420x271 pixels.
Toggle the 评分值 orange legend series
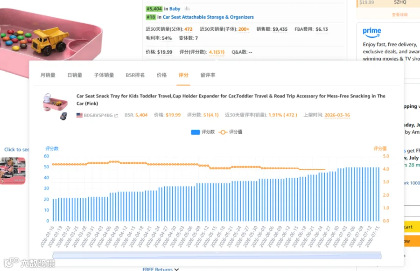tap(231, 132)
